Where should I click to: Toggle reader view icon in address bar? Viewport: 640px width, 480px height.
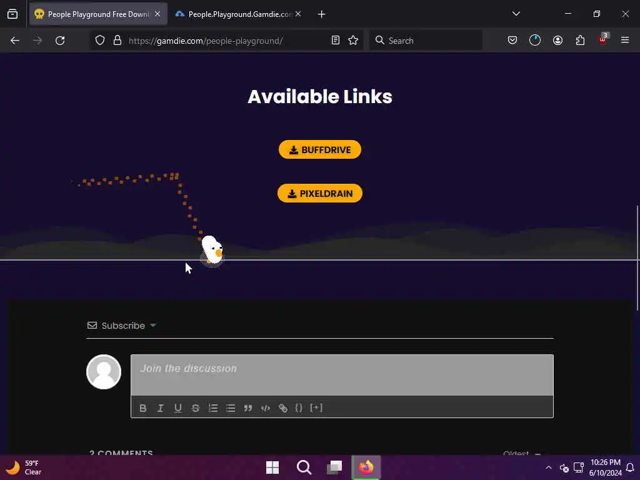coord(336,41)
